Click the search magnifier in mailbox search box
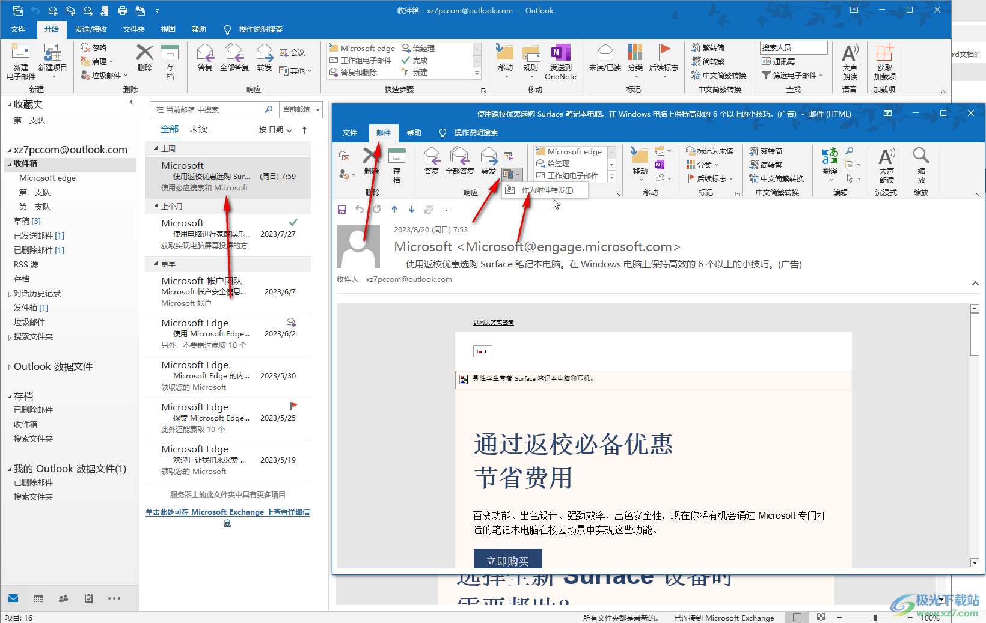986x623 pixels. coord(268,109)
